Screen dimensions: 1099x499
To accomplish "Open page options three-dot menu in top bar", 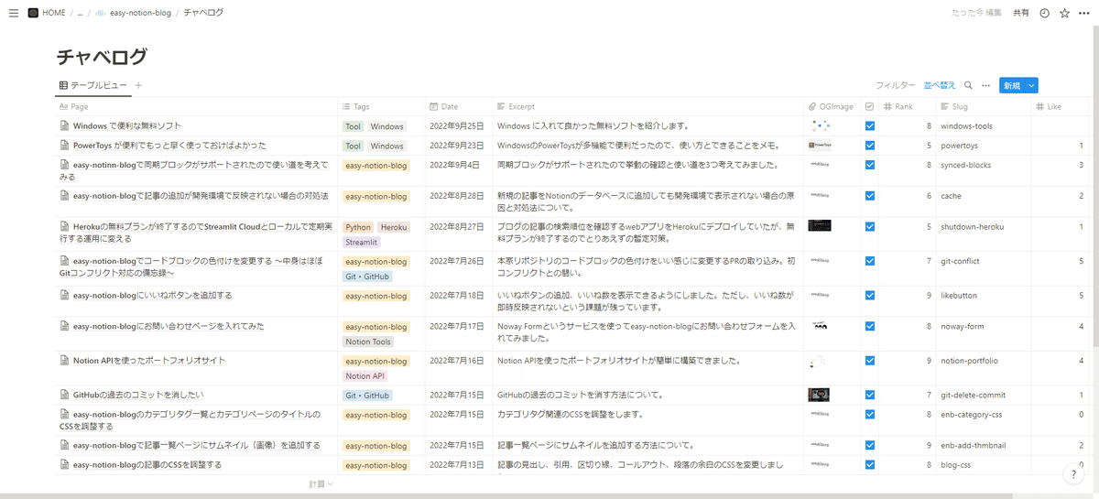I will pyautogui.click(x=1084, y=14).
